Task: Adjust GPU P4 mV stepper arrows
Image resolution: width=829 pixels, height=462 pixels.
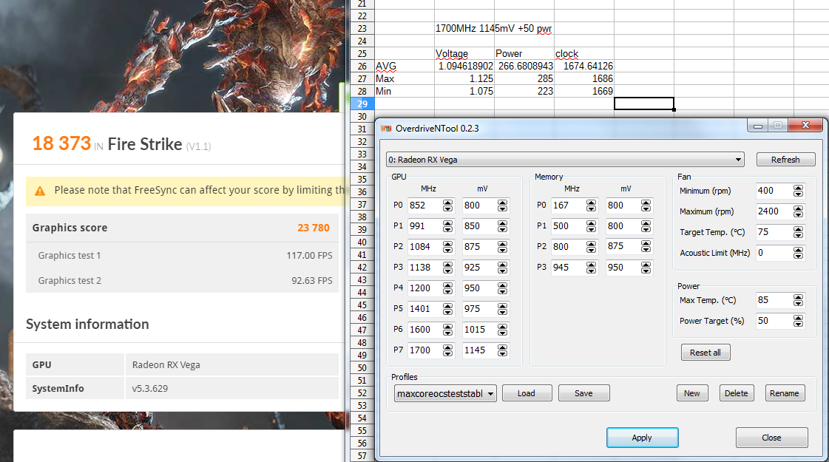Action: [x=502, y=288]
